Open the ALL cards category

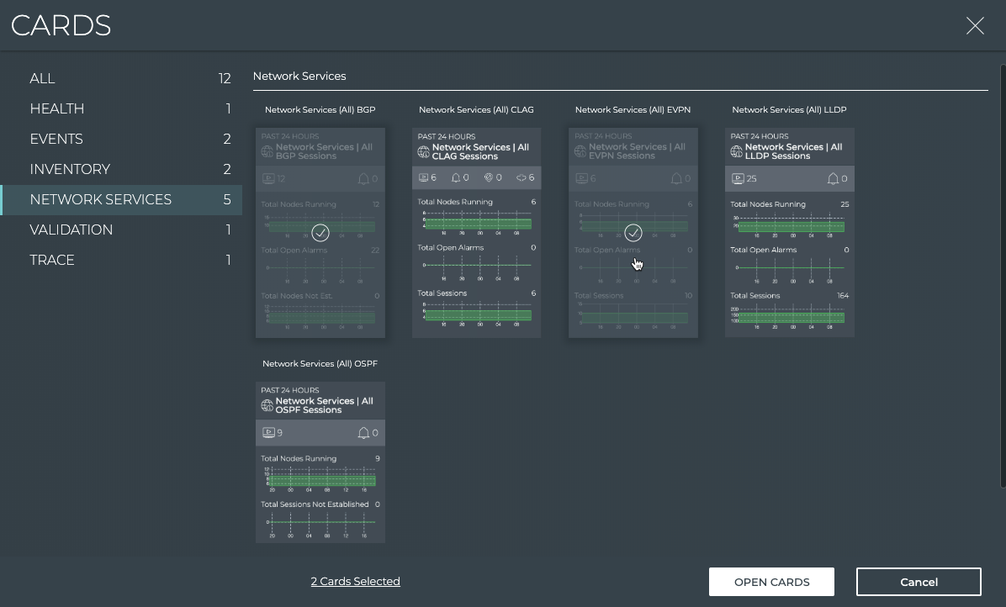tap(43, 78)
